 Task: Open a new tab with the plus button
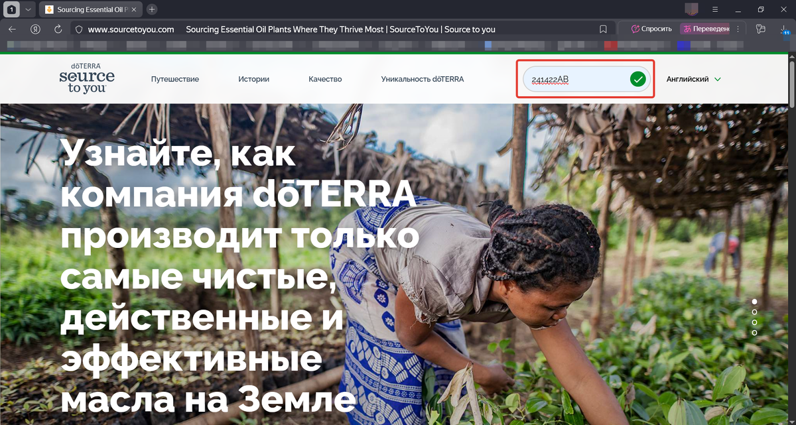click(152, 9)
